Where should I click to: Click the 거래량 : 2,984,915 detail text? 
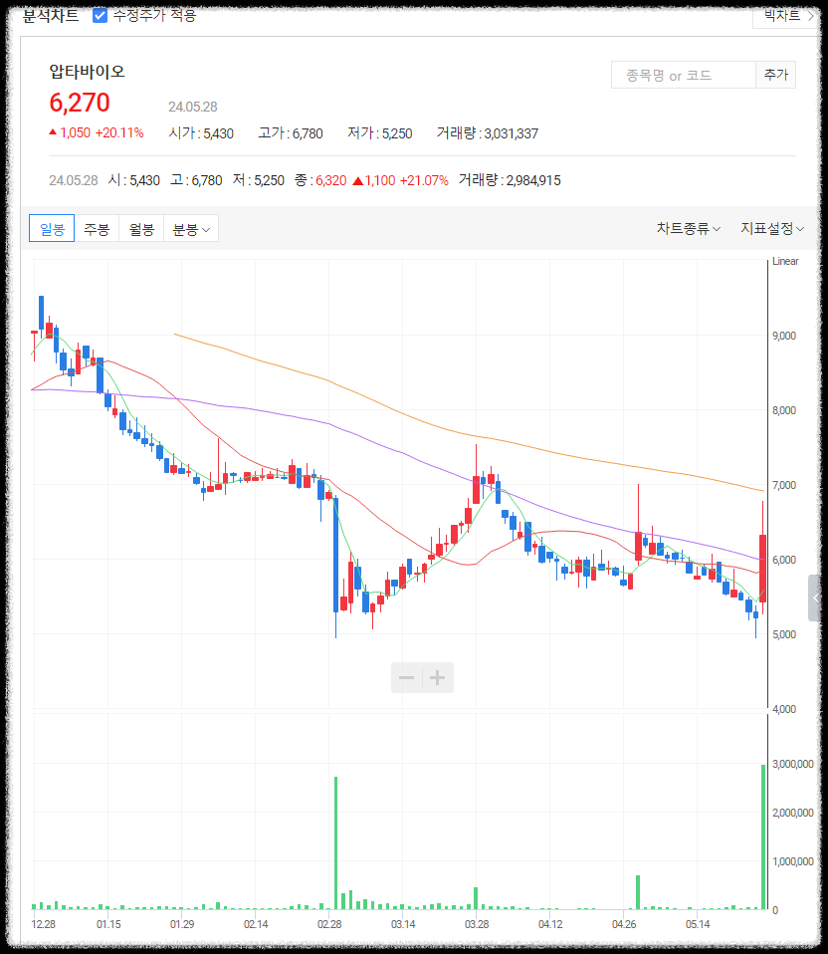[510, 180]
